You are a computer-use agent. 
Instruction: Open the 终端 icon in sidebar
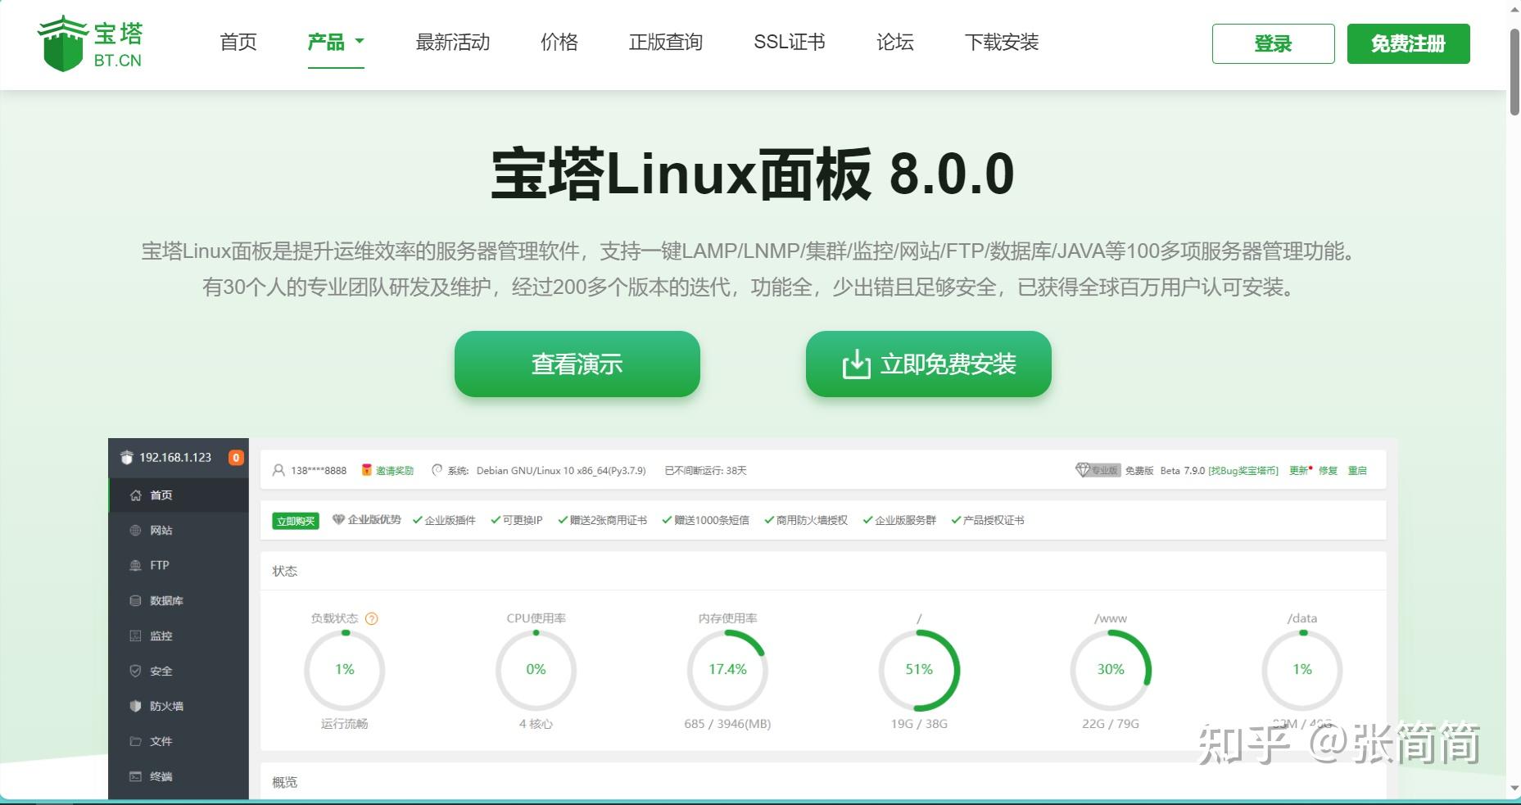(x=136, y=777)
